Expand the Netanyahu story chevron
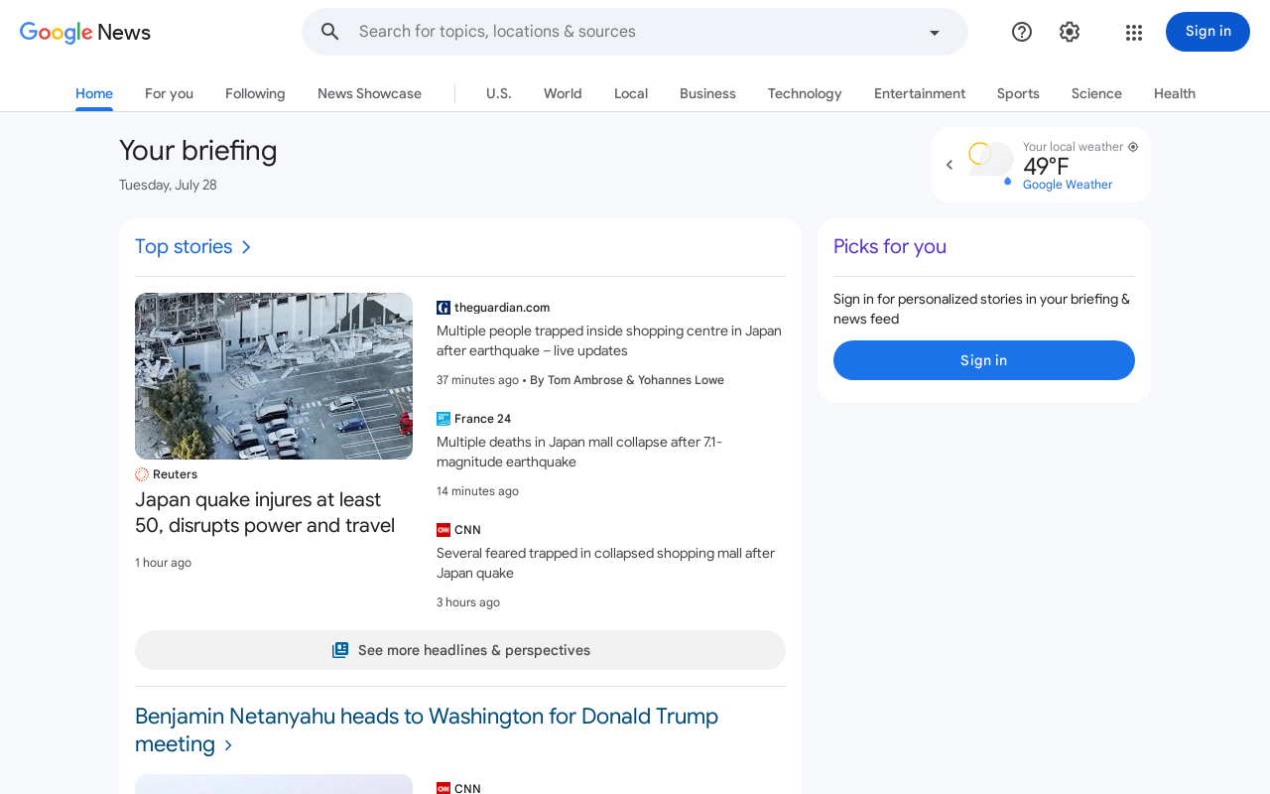The height and width of the screenshot is (794, 1270). [228, 744]
